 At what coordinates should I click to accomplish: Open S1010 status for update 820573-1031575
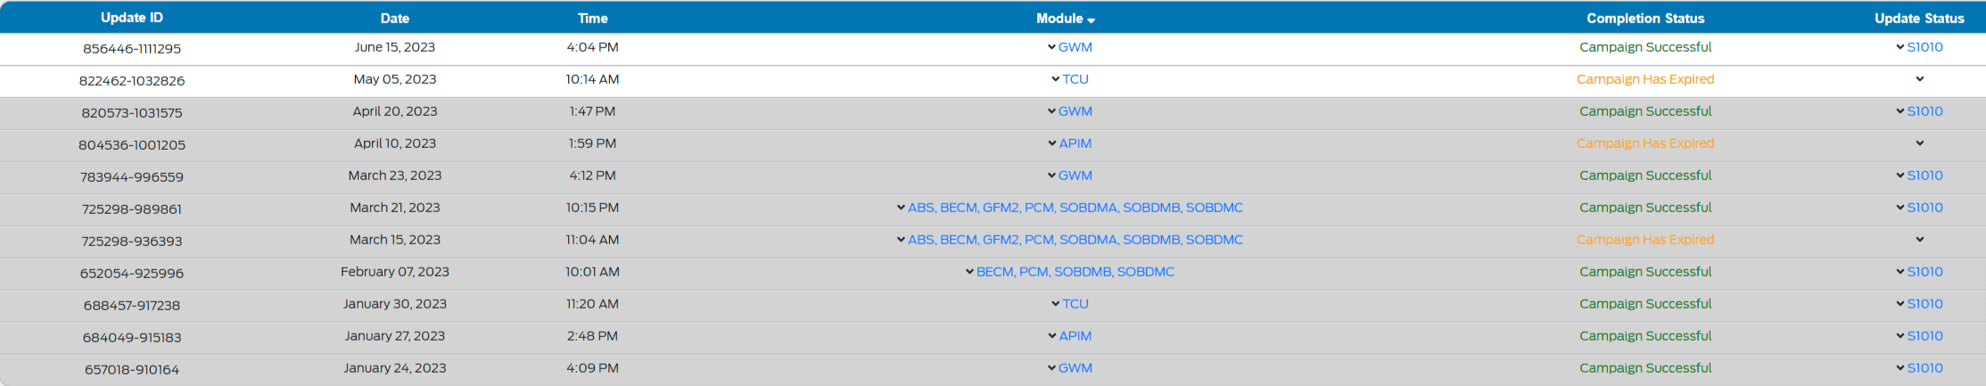click(1924, 111)
